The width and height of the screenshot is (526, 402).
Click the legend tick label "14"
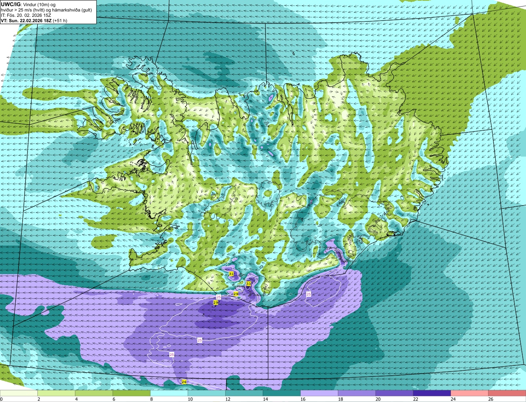[x=265, y=399]
